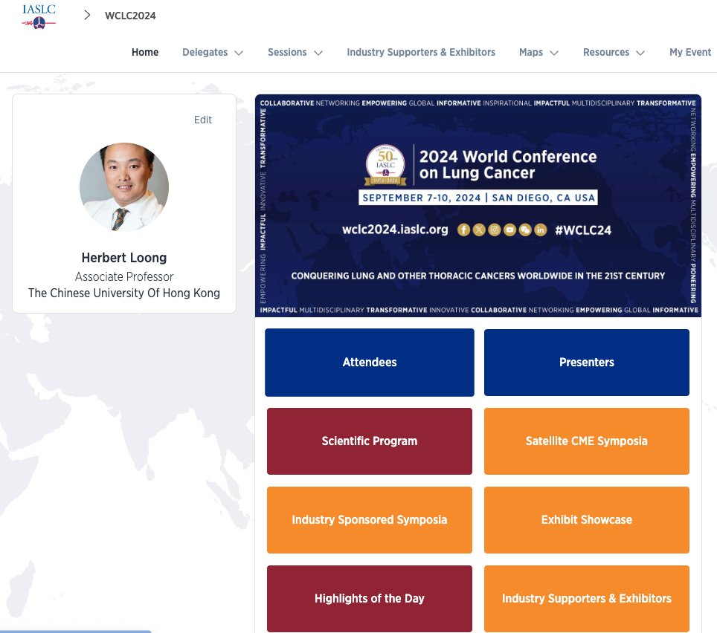Click the September 7-10 San Diego date strip
The width and height of the screenshot is (717, 633).
[478, 198]
